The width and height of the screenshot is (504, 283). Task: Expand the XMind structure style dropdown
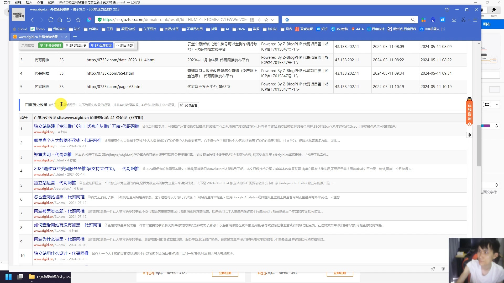tap(497, 105)
